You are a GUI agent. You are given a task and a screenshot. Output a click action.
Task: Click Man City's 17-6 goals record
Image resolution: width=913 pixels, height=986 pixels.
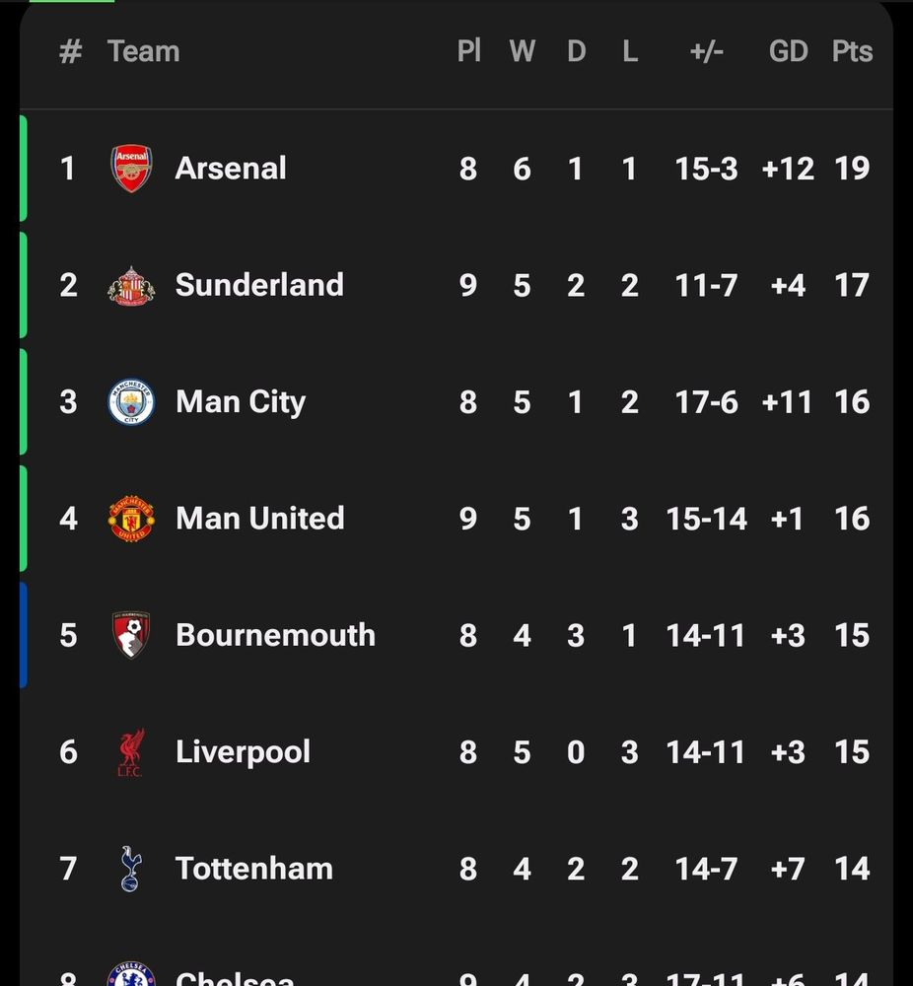(x=706, y=402)
